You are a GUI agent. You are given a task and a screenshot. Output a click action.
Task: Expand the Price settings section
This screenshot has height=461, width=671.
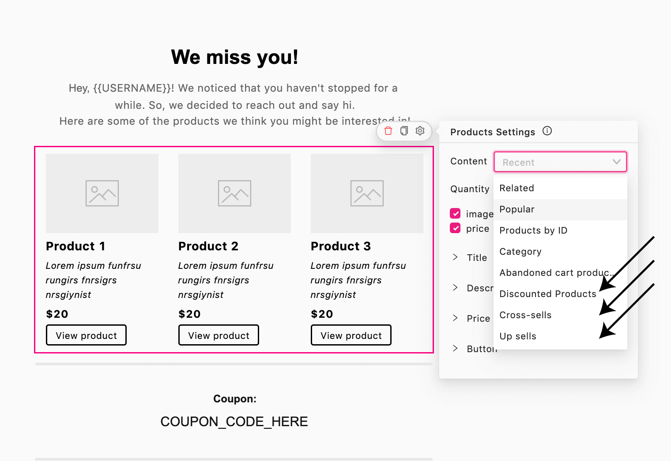(x=471, y=318)
